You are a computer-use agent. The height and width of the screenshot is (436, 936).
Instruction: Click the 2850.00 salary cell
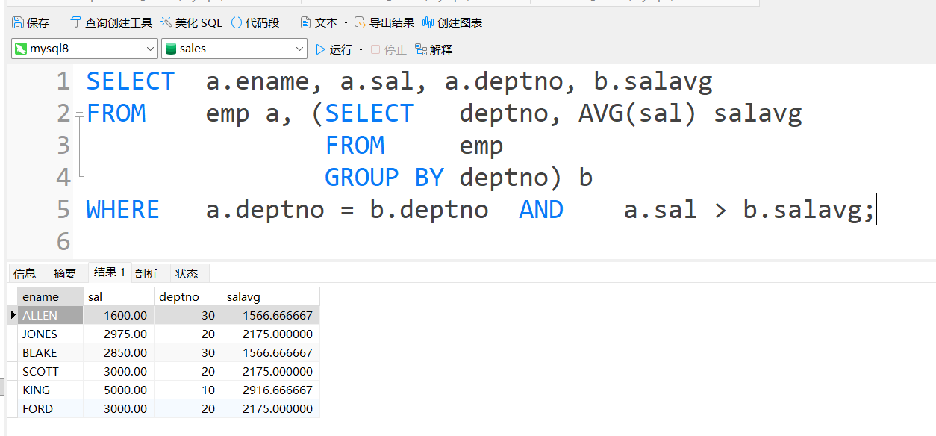pos(118,352)
